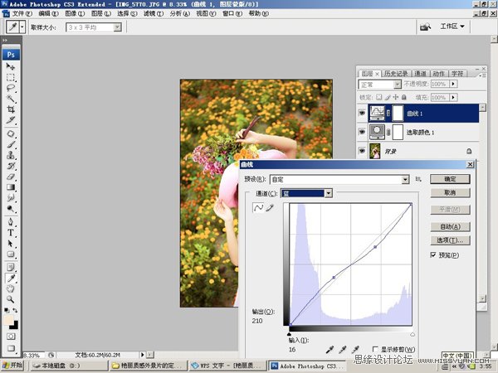Select the Rectangular Marquee tool
The width and height of the screenshot is (498, 373).
click(11, 77)
